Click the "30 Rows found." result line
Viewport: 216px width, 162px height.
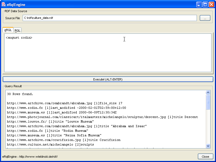point(20,94)
